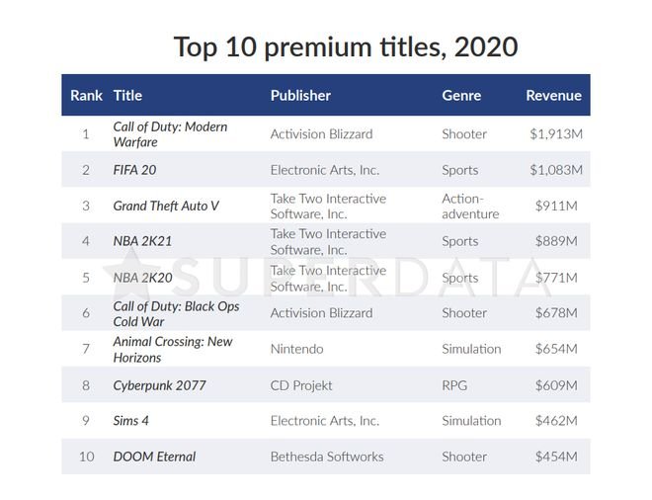Click the Sports genre in the NBA 2K21 row
The width and height of the screenshot is (652, 500).
point(460,241)
